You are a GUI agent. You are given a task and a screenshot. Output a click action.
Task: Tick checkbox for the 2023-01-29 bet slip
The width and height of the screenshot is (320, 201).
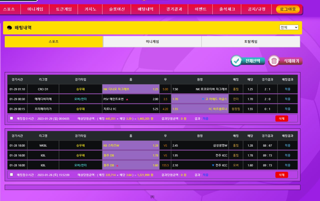pyautogui.click(x=11, y=118)
